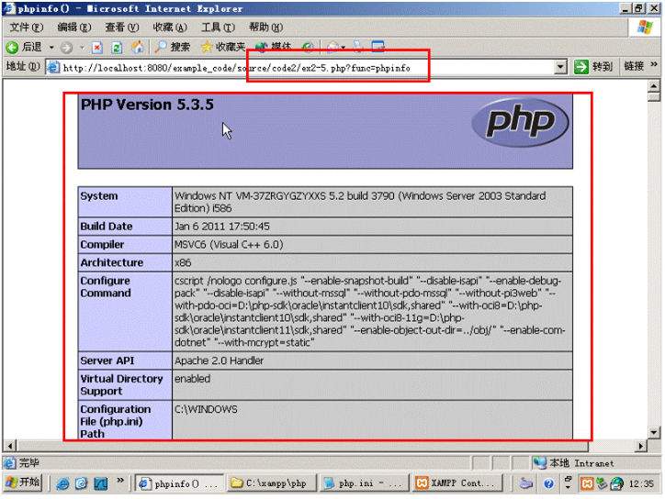Expand the quick launch overflow chevron
665x499 pixels.
coord(120,481)
